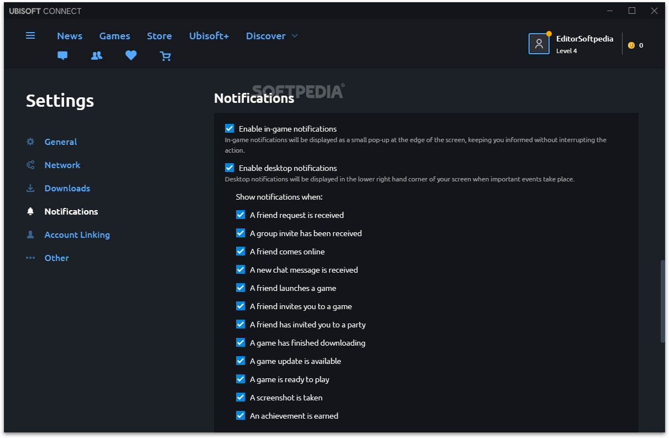Open the shopping cart icon

[x=165, y=56]
